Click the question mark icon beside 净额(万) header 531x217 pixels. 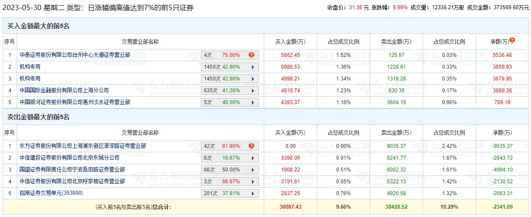click(x=512, y=40)
